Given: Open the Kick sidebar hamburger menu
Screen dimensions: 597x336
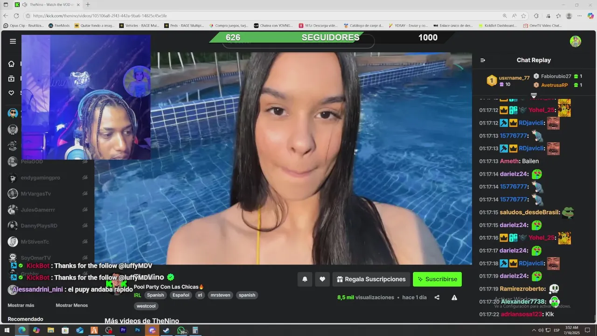Looking at the screenshot, I should (13, 41).
